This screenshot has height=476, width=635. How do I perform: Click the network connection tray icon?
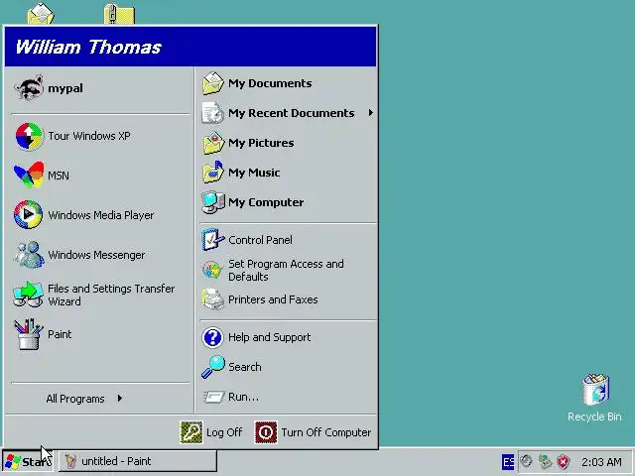pos(545,461)
